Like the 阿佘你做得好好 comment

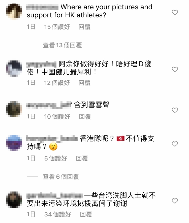point(175,69)
